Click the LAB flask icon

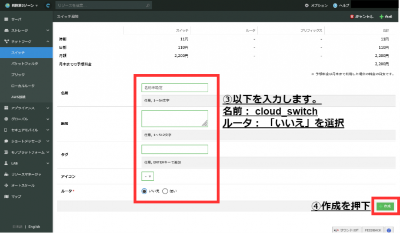click(6, 163)
